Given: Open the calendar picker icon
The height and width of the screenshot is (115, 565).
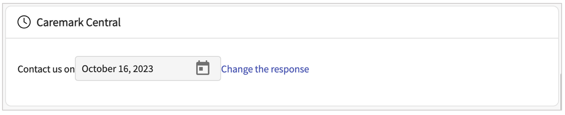Looking at the screenshot, I should tap(203, 68).
